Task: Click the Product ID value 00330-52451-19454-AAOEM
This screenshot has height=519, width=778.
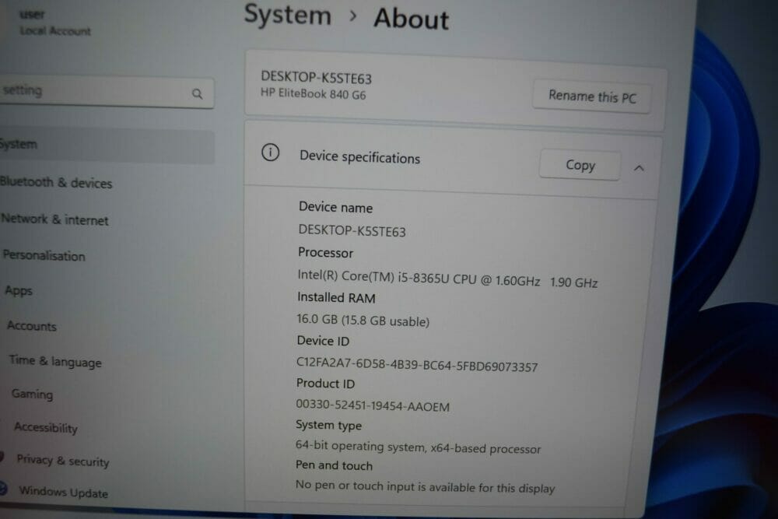Action: [373, 405]
